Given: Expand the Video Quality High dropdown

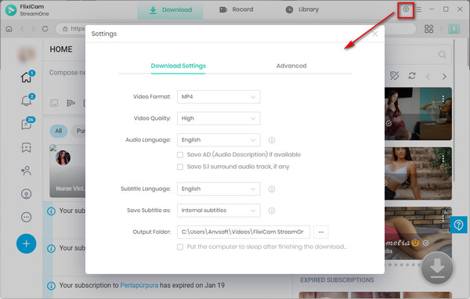Looking at the screenshot, I should click(x=219, y=118).
